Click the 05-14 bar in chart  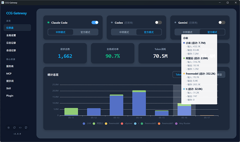pos(139,103)
